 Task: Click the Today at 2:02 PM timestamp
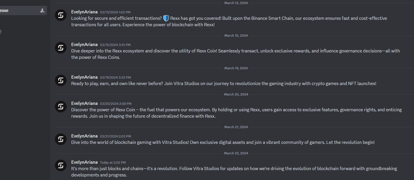tap(113, 163)
